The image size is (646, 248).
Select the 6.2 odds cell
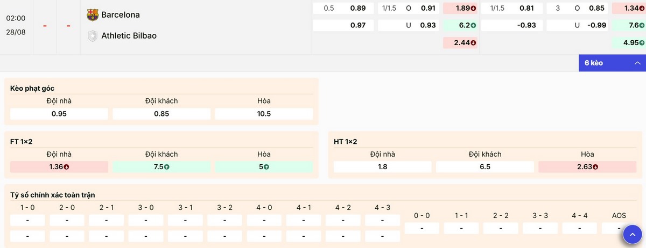[x=460, y=25]
